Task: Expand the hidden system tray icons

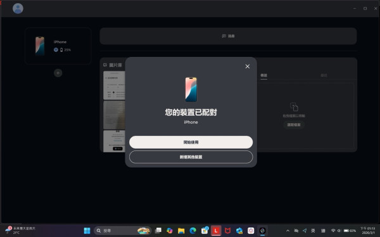Action: coord(288,231)
